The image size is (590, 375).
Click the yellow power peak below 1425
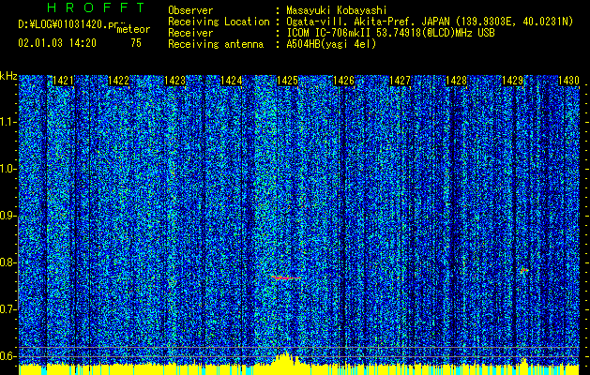pos(286,358)
